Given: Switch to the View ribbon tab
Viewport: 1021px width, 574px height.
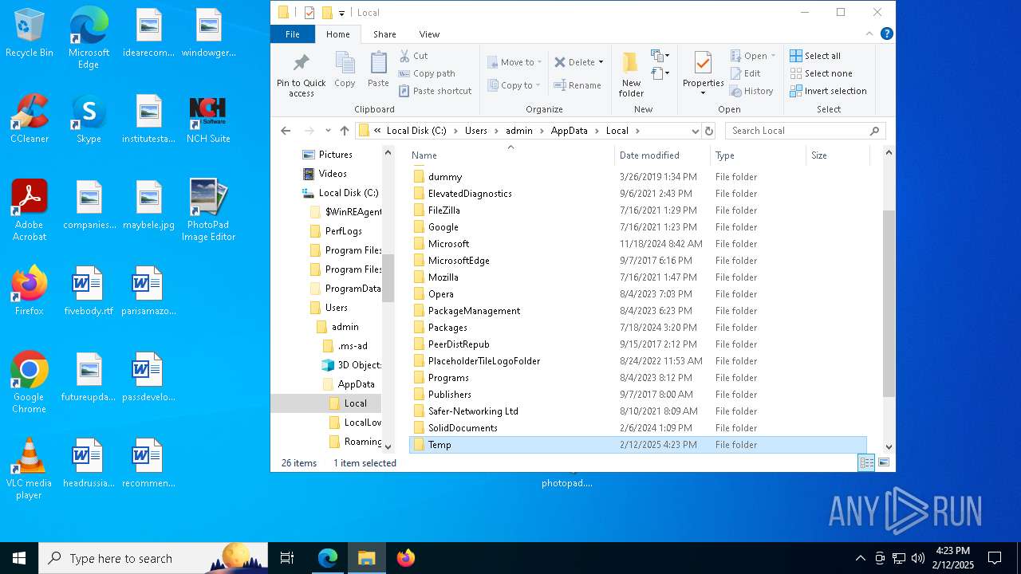Looking at the screenshot, I should pos(429,34).
